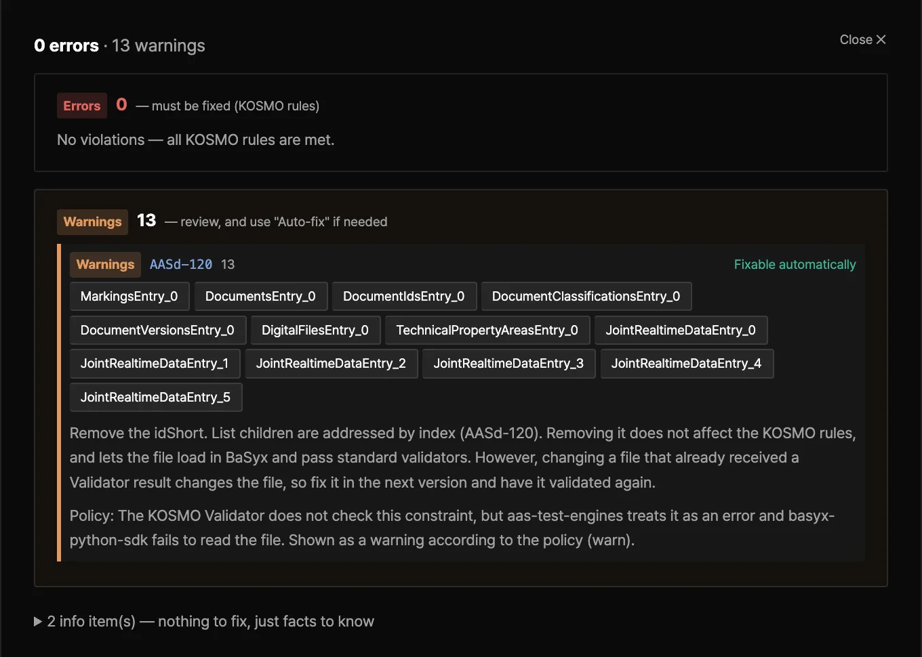
Task: Click the '0 errors' heading text
Action: pyautogui.click(x=66, y=45)
